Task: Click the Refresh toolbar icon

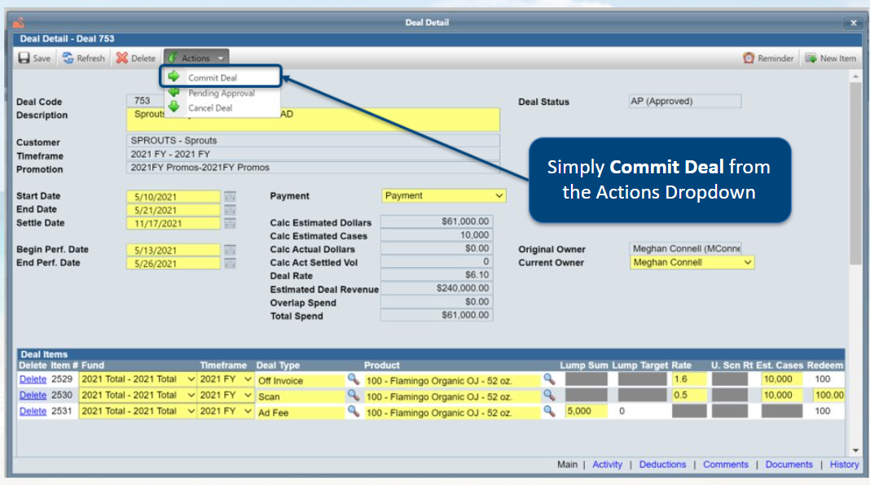Action: coord(68,59)
